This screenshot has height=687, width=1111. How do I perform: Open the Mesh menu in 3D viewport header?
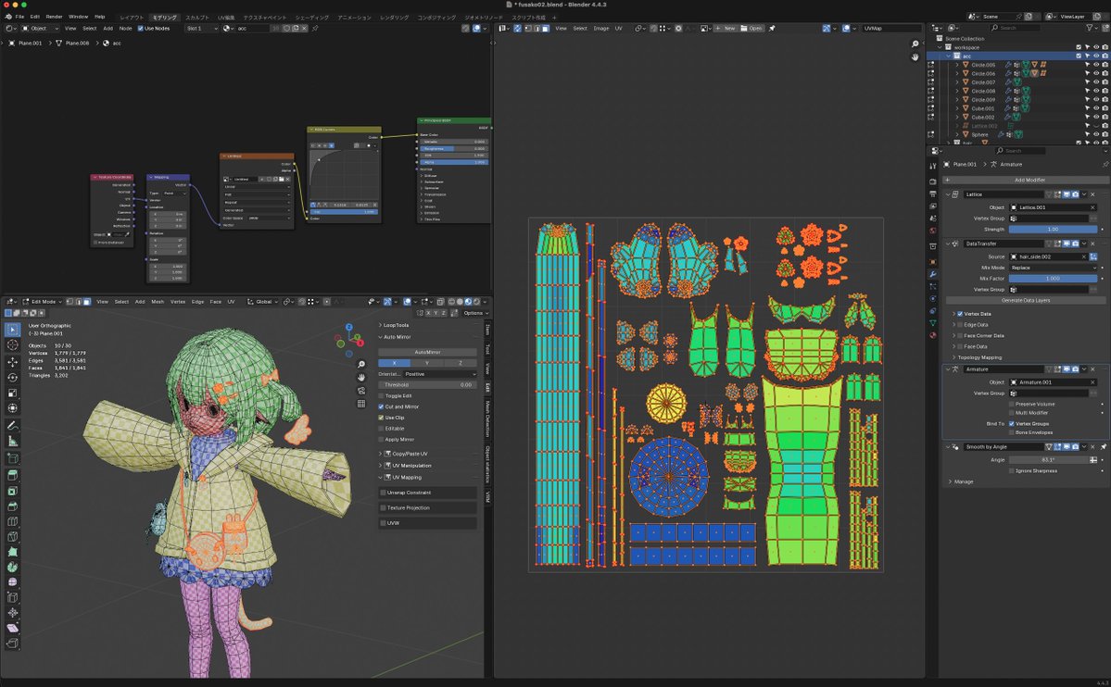coord(158,302)
